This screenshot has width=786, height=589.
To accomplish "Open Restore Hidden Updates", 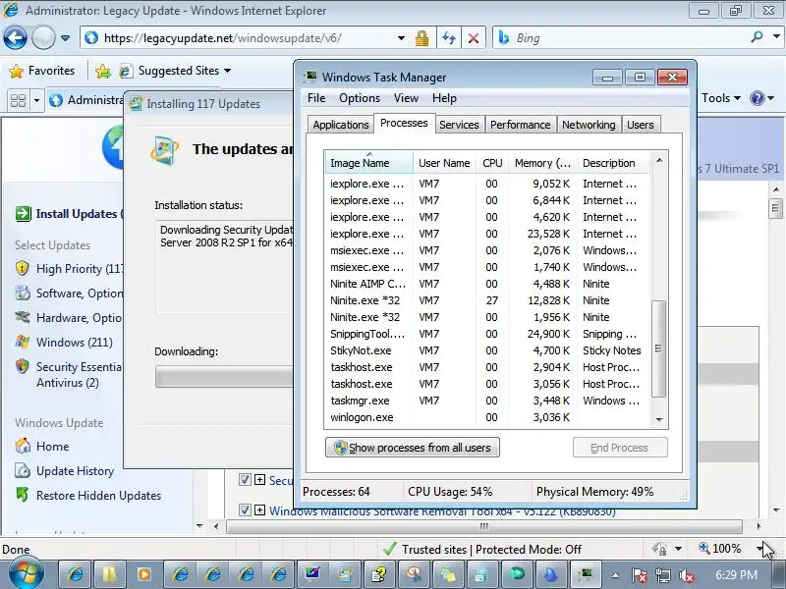I will point(89,496).
